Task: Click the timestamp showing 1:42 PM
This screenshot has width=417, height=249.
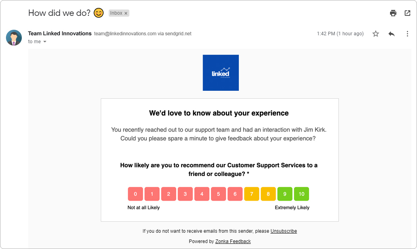Action: coord(340,34)
